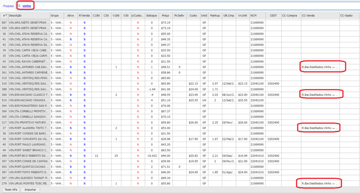Sort by C180 column header
The height and width of the screenshot is (193, 360).
point(96,15)
